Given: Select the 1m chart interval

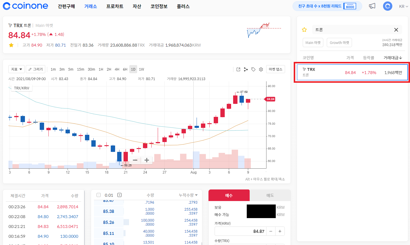Looking at the screenshot, I should 53,69.
